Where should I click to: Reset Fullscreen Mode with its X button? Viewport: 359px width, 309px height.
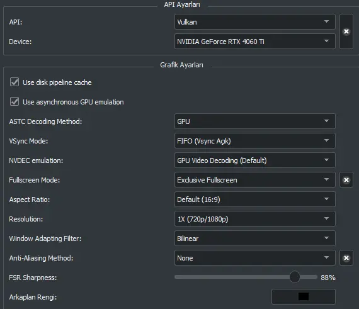pyautogui.click(x=346, y=180)
